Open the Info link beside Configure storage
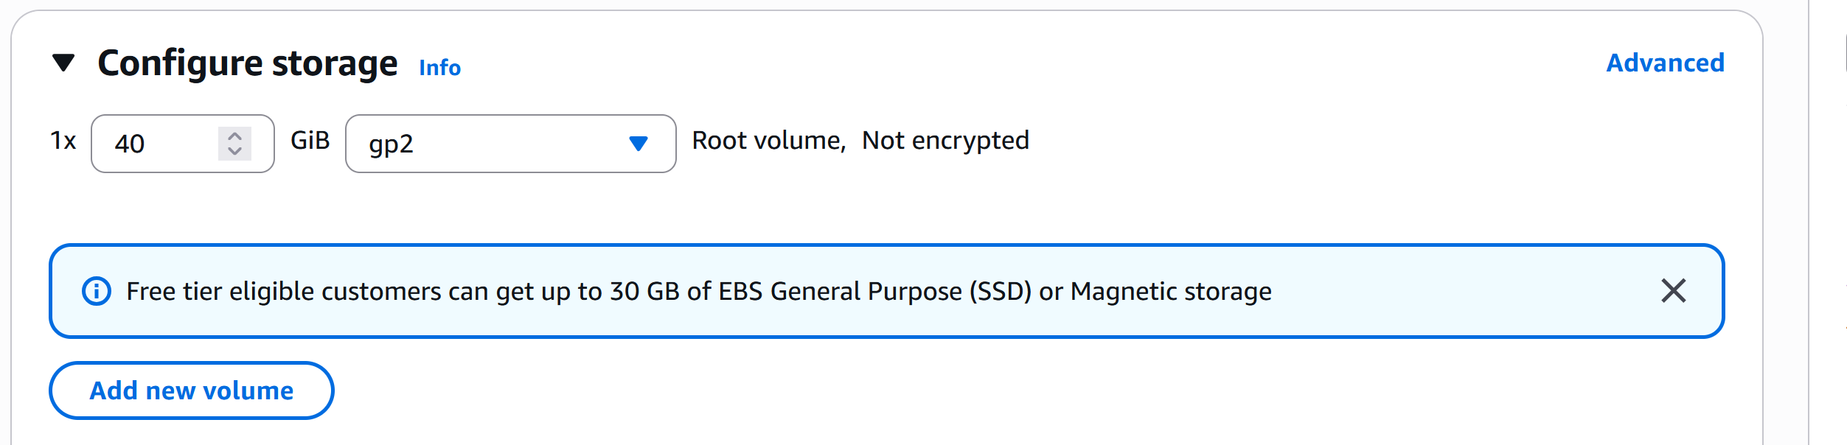This screenshot has width=1847, height=445. pos(439,67)
